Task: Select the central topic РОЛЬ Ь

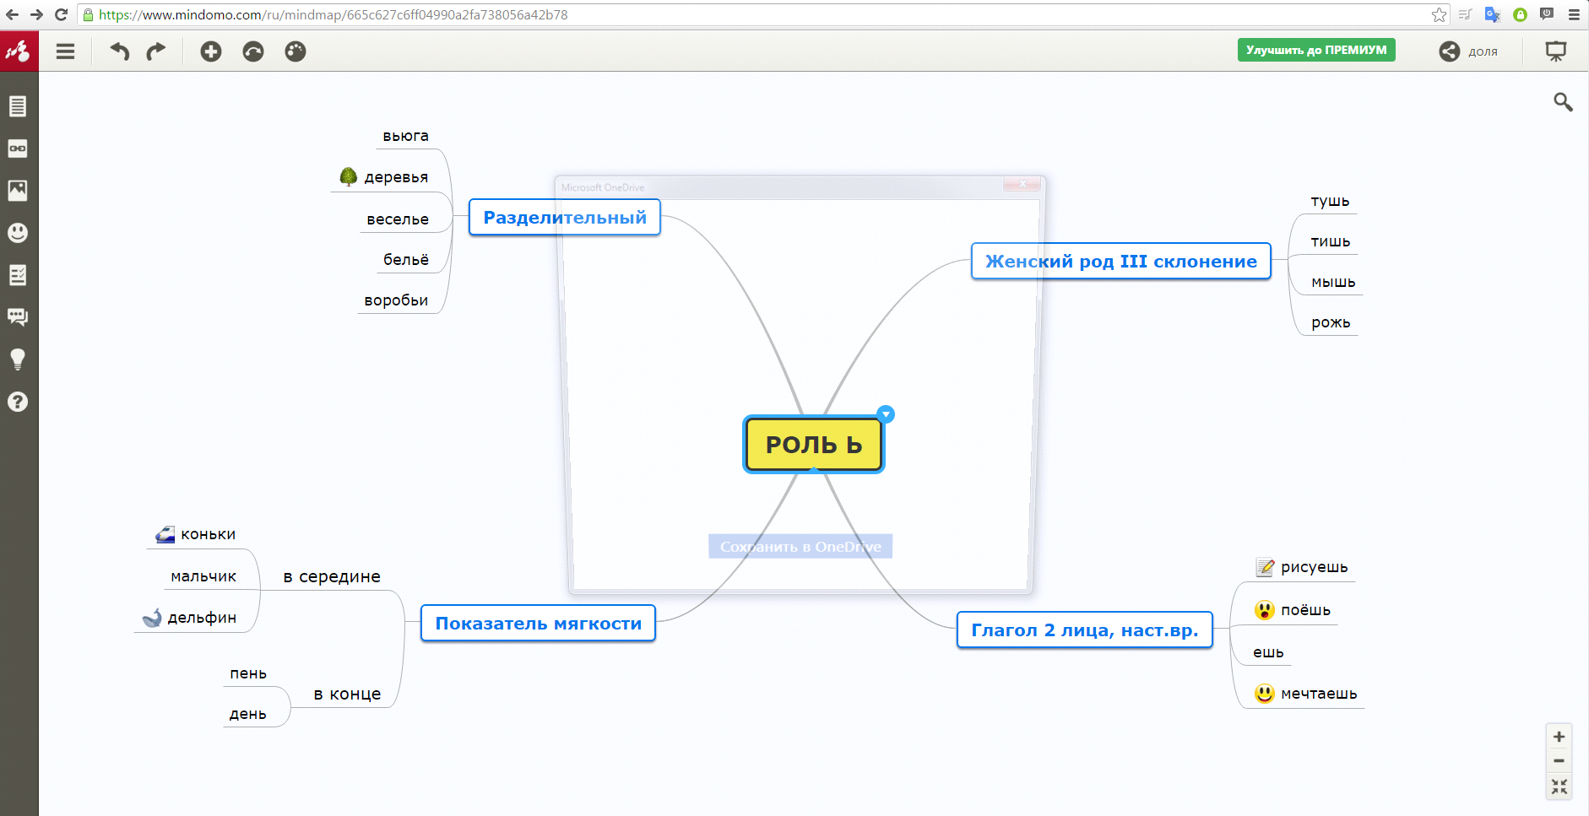Action: 814,445
